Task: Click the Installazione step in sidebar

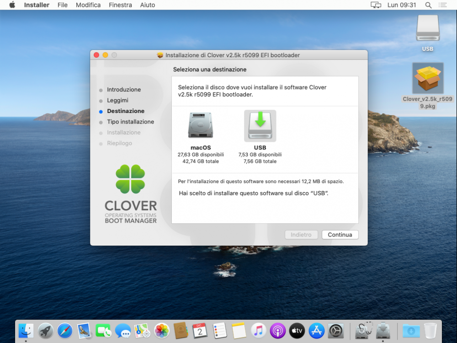Action: [x=123, y=133]
